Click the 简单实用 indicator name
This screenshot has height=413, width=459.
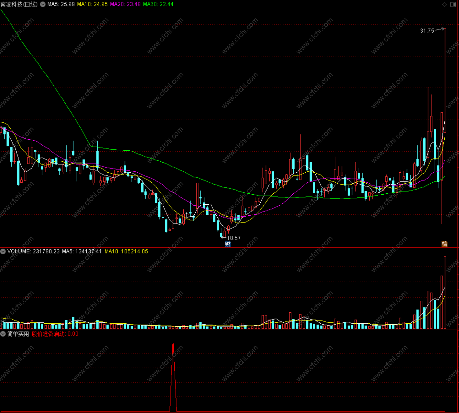[x=18, y=334]
